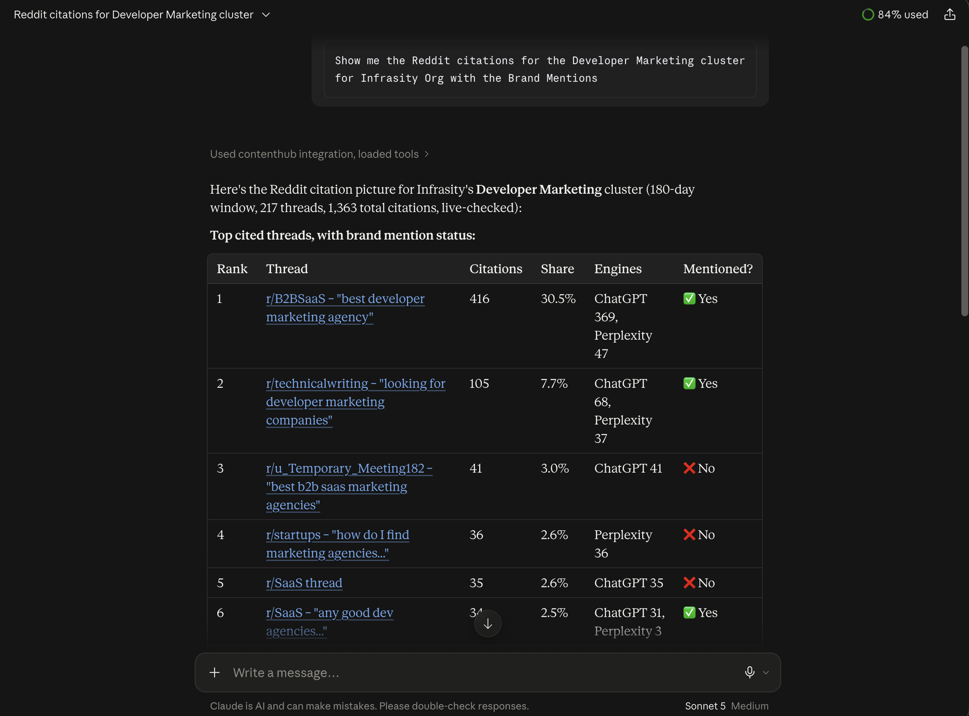Image resolution: width=969 pixels, height=716 pixels.
Task: Click the 'ChatGPT 35' engines cell
Action: (x=629, y=583)
